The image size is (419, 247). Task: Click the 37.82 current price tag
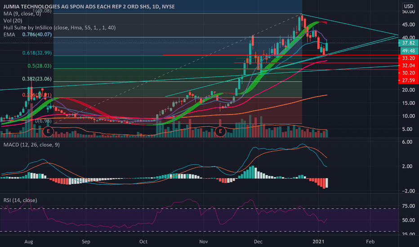tap(408, 43)
